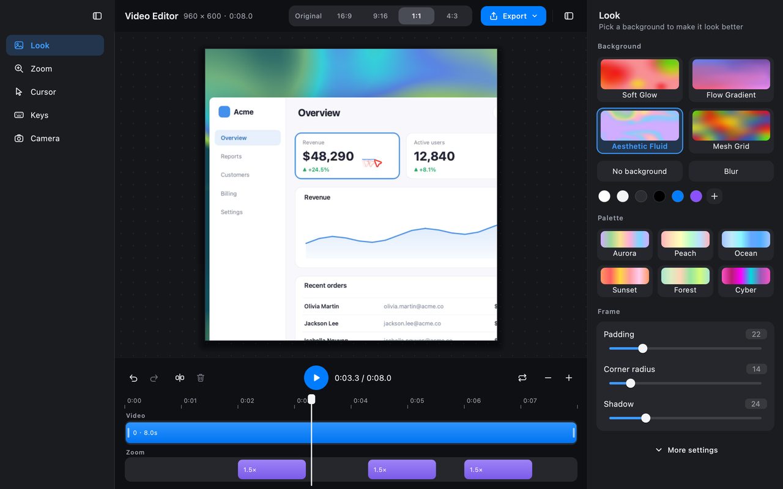Switch aspect ratio to Original

click(x=308, y=16)
